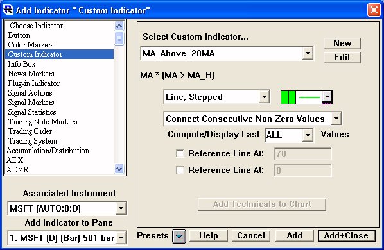This screenshot has width=384, height=250.
Task: Select ADX in indicator list
Action: coord(59,160)
